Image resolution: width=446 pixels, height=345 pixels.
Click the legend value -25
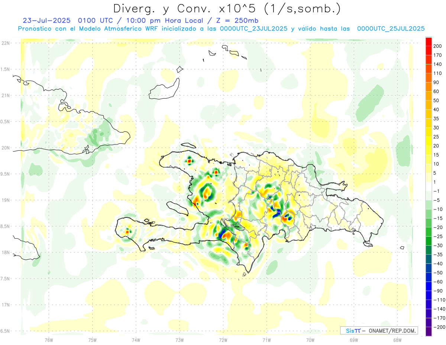(x=439, y=236)
